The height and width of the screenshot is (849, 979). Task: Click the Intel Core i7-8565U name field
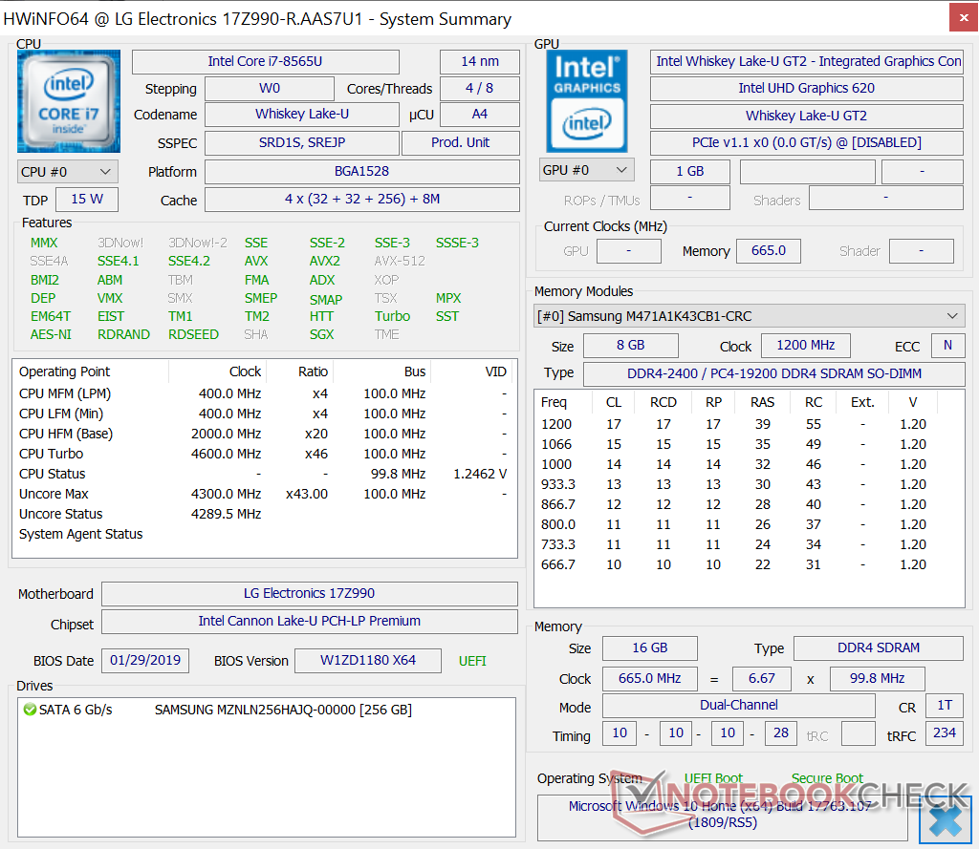tap(266, 61)
